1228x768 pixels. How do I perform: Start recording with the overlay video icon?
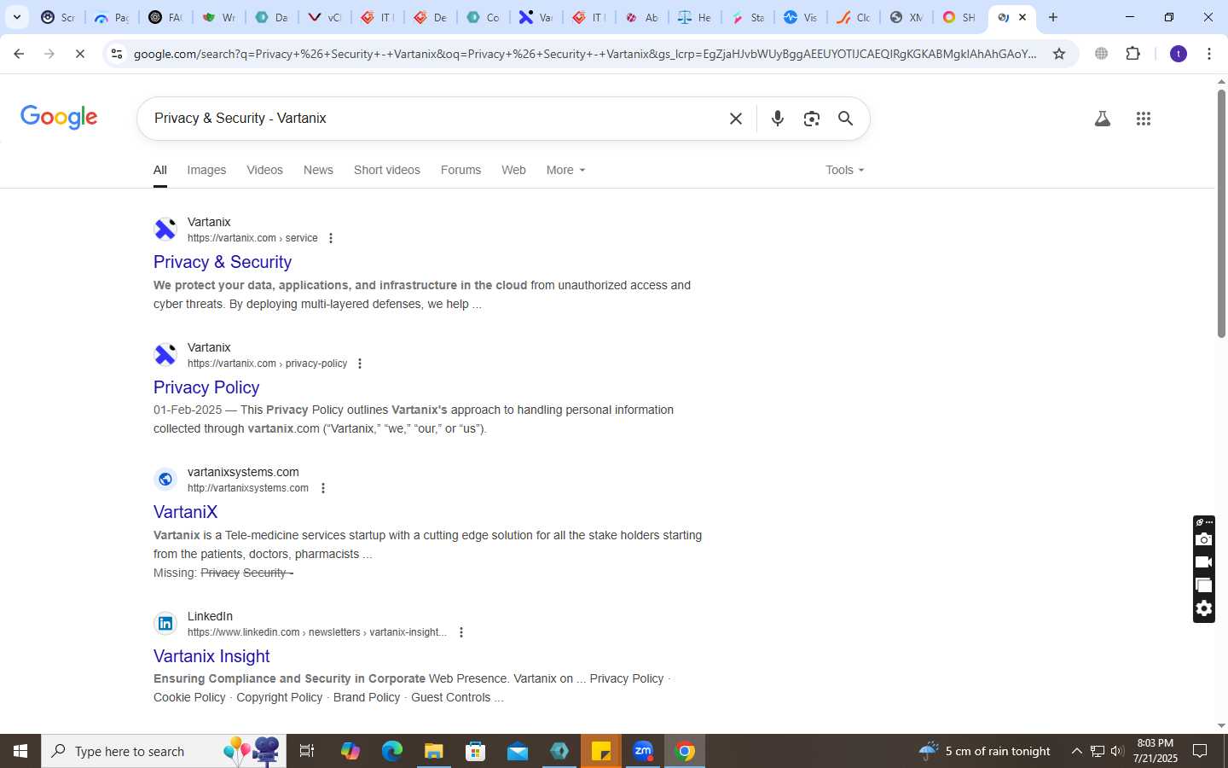1203,562
